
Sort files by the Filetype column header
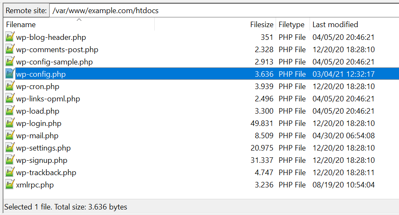(x=292, y=25)
